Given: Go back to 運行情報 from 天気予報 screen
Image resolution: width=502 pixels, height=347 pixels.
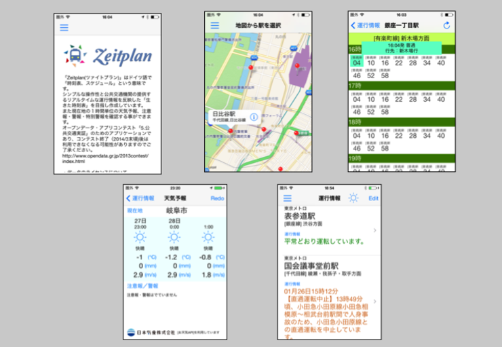Looking at the screenshot, I should point(140,198).
